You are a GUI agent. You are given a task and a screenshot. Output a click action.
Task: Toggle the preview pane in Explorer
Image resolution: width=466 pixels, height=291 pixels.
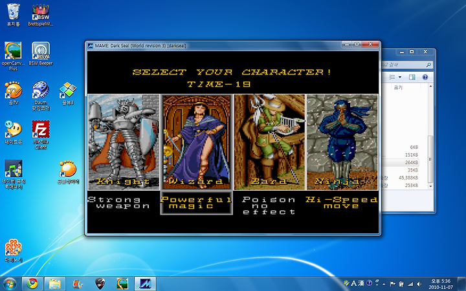(x=412, y=77)
